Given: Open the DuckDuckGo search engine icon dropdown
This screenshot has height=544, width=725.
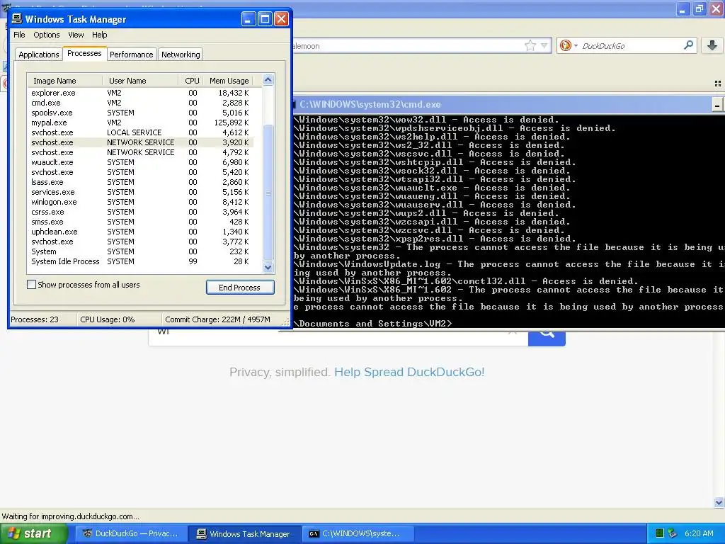Looking at the screenshot, I should 569,45.
